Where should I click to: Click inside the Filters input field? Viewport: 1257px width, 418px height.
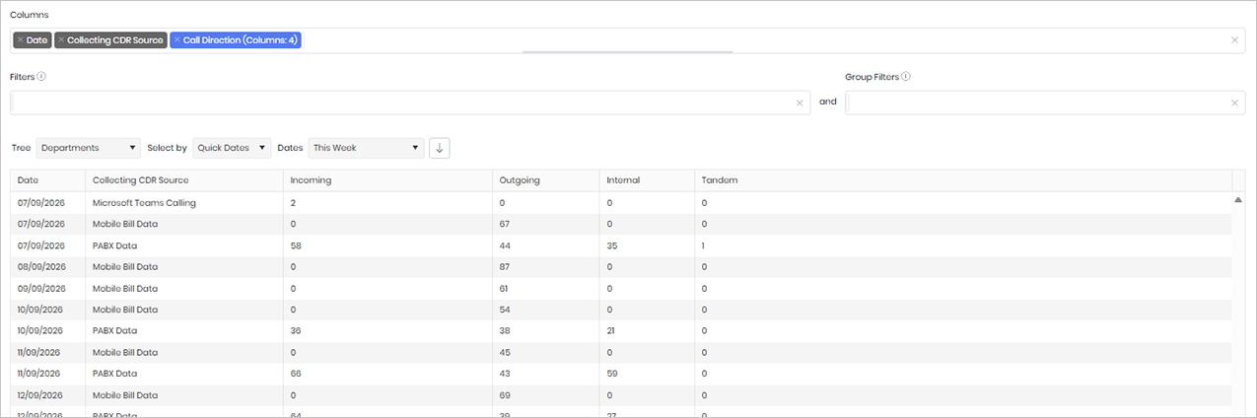pos(410,103)
